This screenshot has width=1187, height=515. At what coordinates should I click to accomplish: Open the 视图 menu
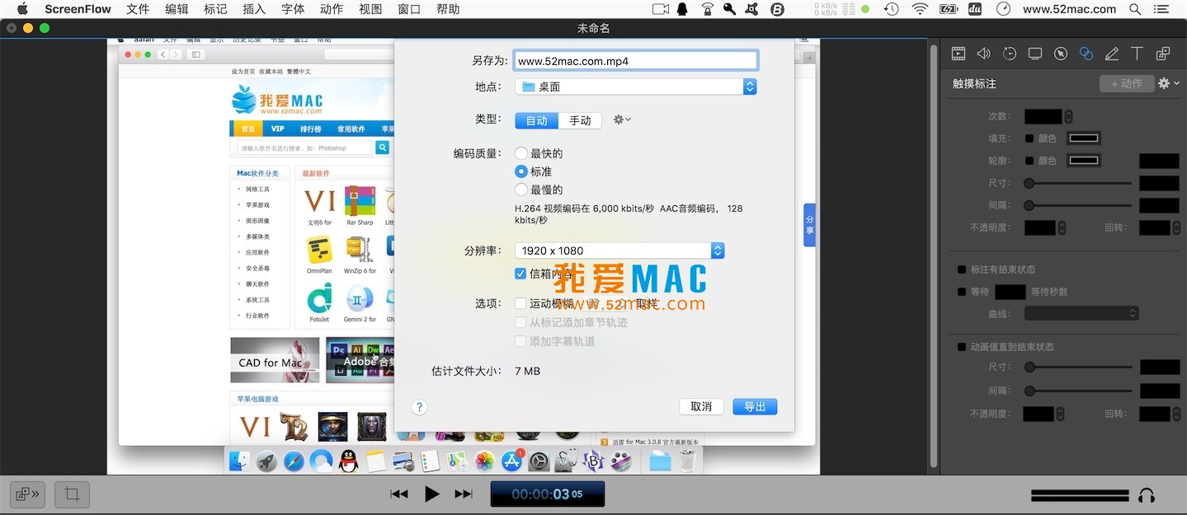tap(370, 9)
